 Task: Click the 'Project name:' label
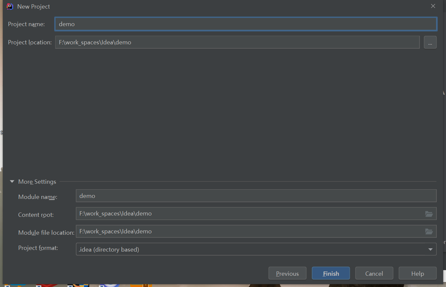26,24
